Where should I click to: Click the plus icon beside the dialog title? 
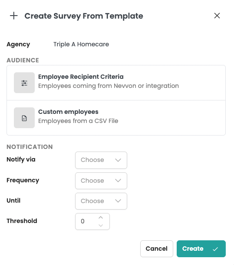(14, 16)
